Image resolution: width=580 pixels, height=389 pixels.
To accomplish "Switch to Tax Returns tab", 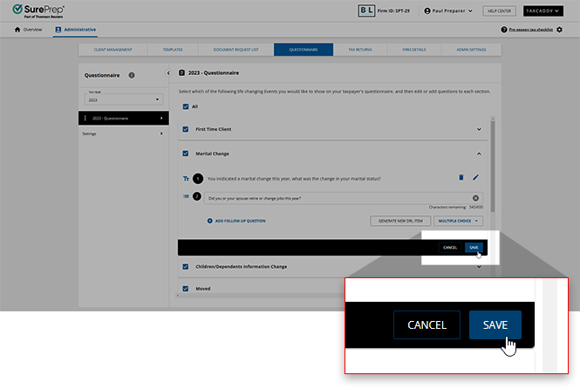I will (x=360, y=50).
